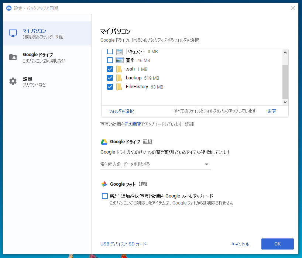The width and height of the screenshot is (302, 258).
Task: Click the Backup and Sync cloud icon in title bar
Action: (x=9, y=8)
